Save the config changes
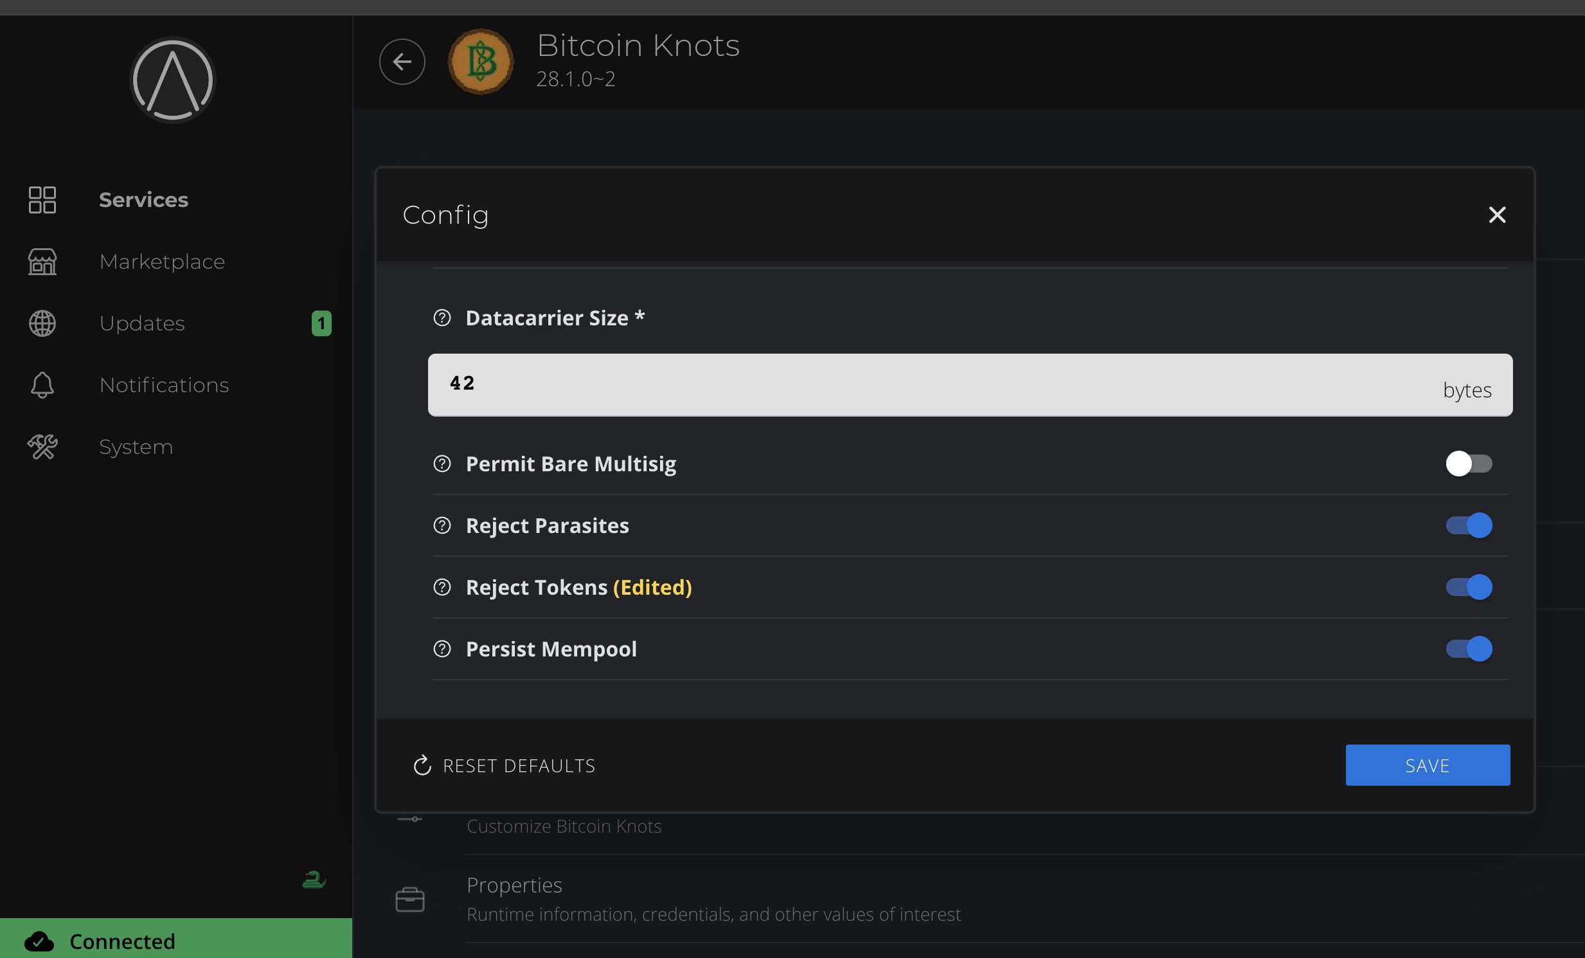1585x958 pixels. [1428, 766]
